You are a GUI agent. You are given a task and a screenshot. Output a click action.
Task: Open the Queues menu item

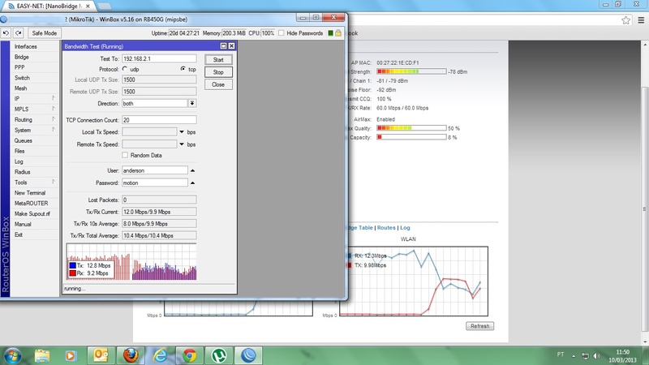pyautogui.click(x=23, y=140)
